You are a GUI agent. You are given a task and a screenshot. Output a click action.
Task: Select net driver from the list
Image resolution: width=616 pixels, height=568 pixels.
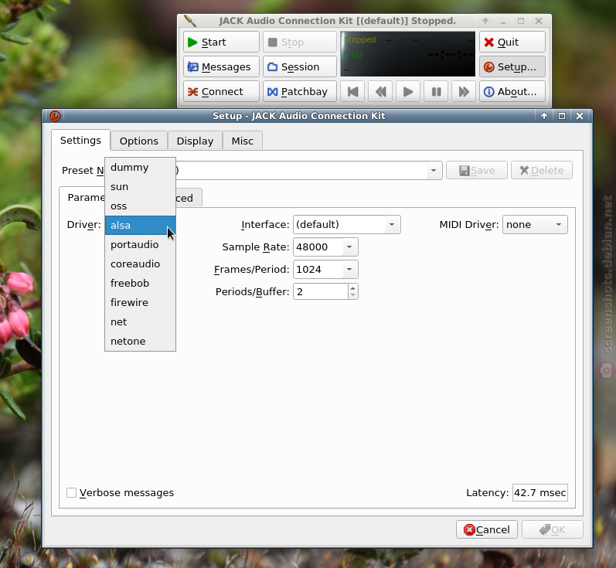pyautogui.click(x=140, y=321)
